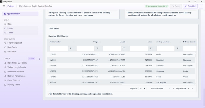Go to previous page icon

[173, 88]
